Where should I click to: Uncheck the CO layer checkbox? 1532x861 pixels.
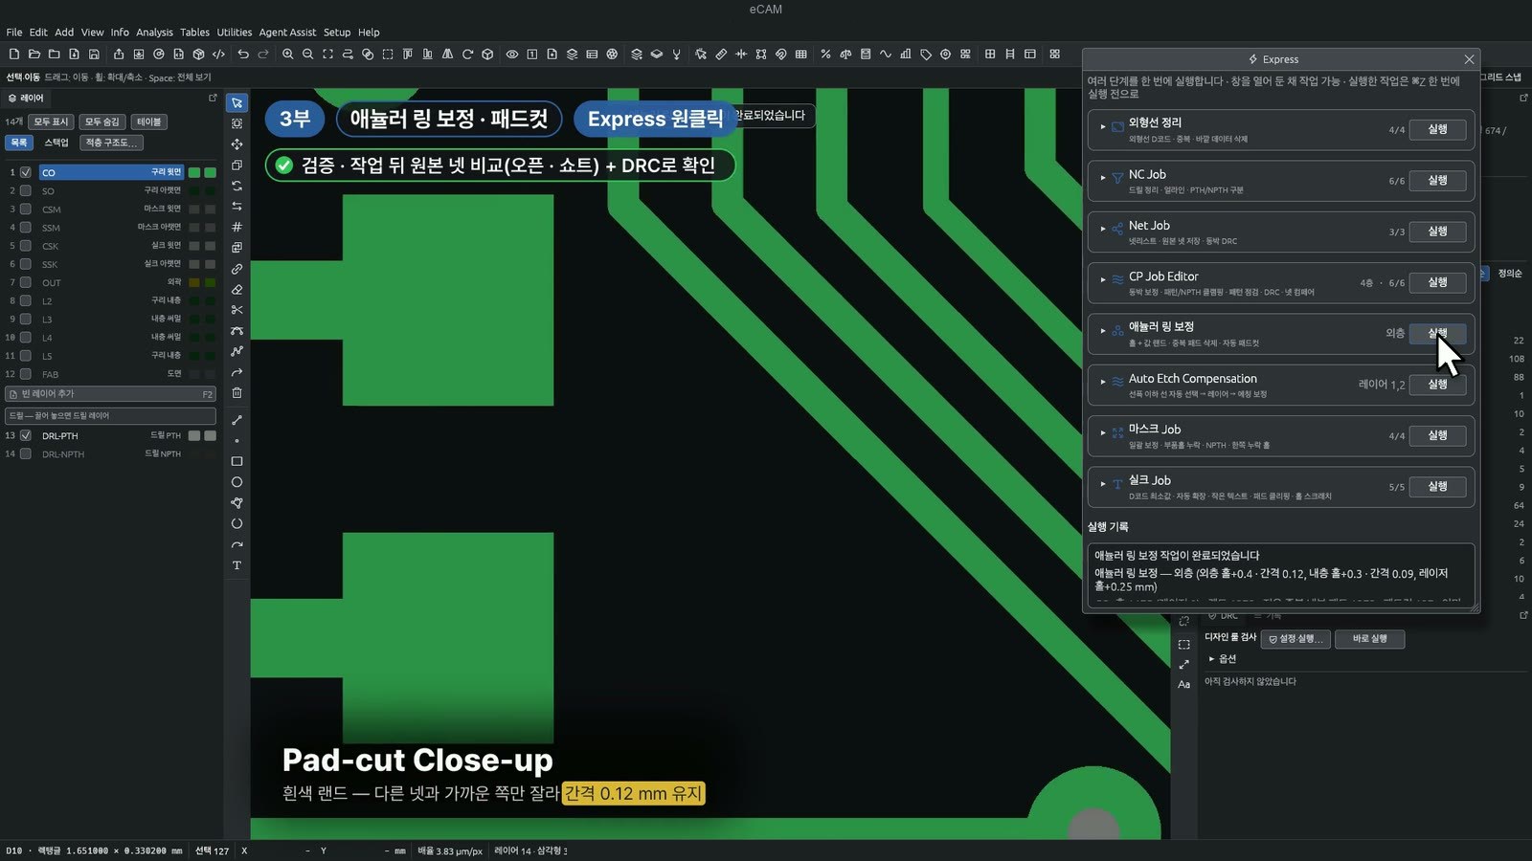[26, 172]
